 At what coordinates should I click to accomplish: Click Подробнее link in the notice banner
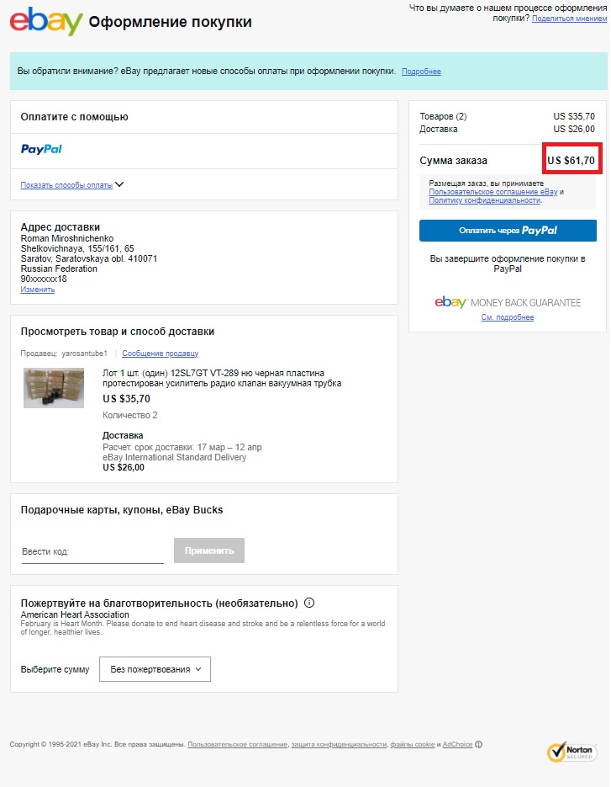click(421, 72)
